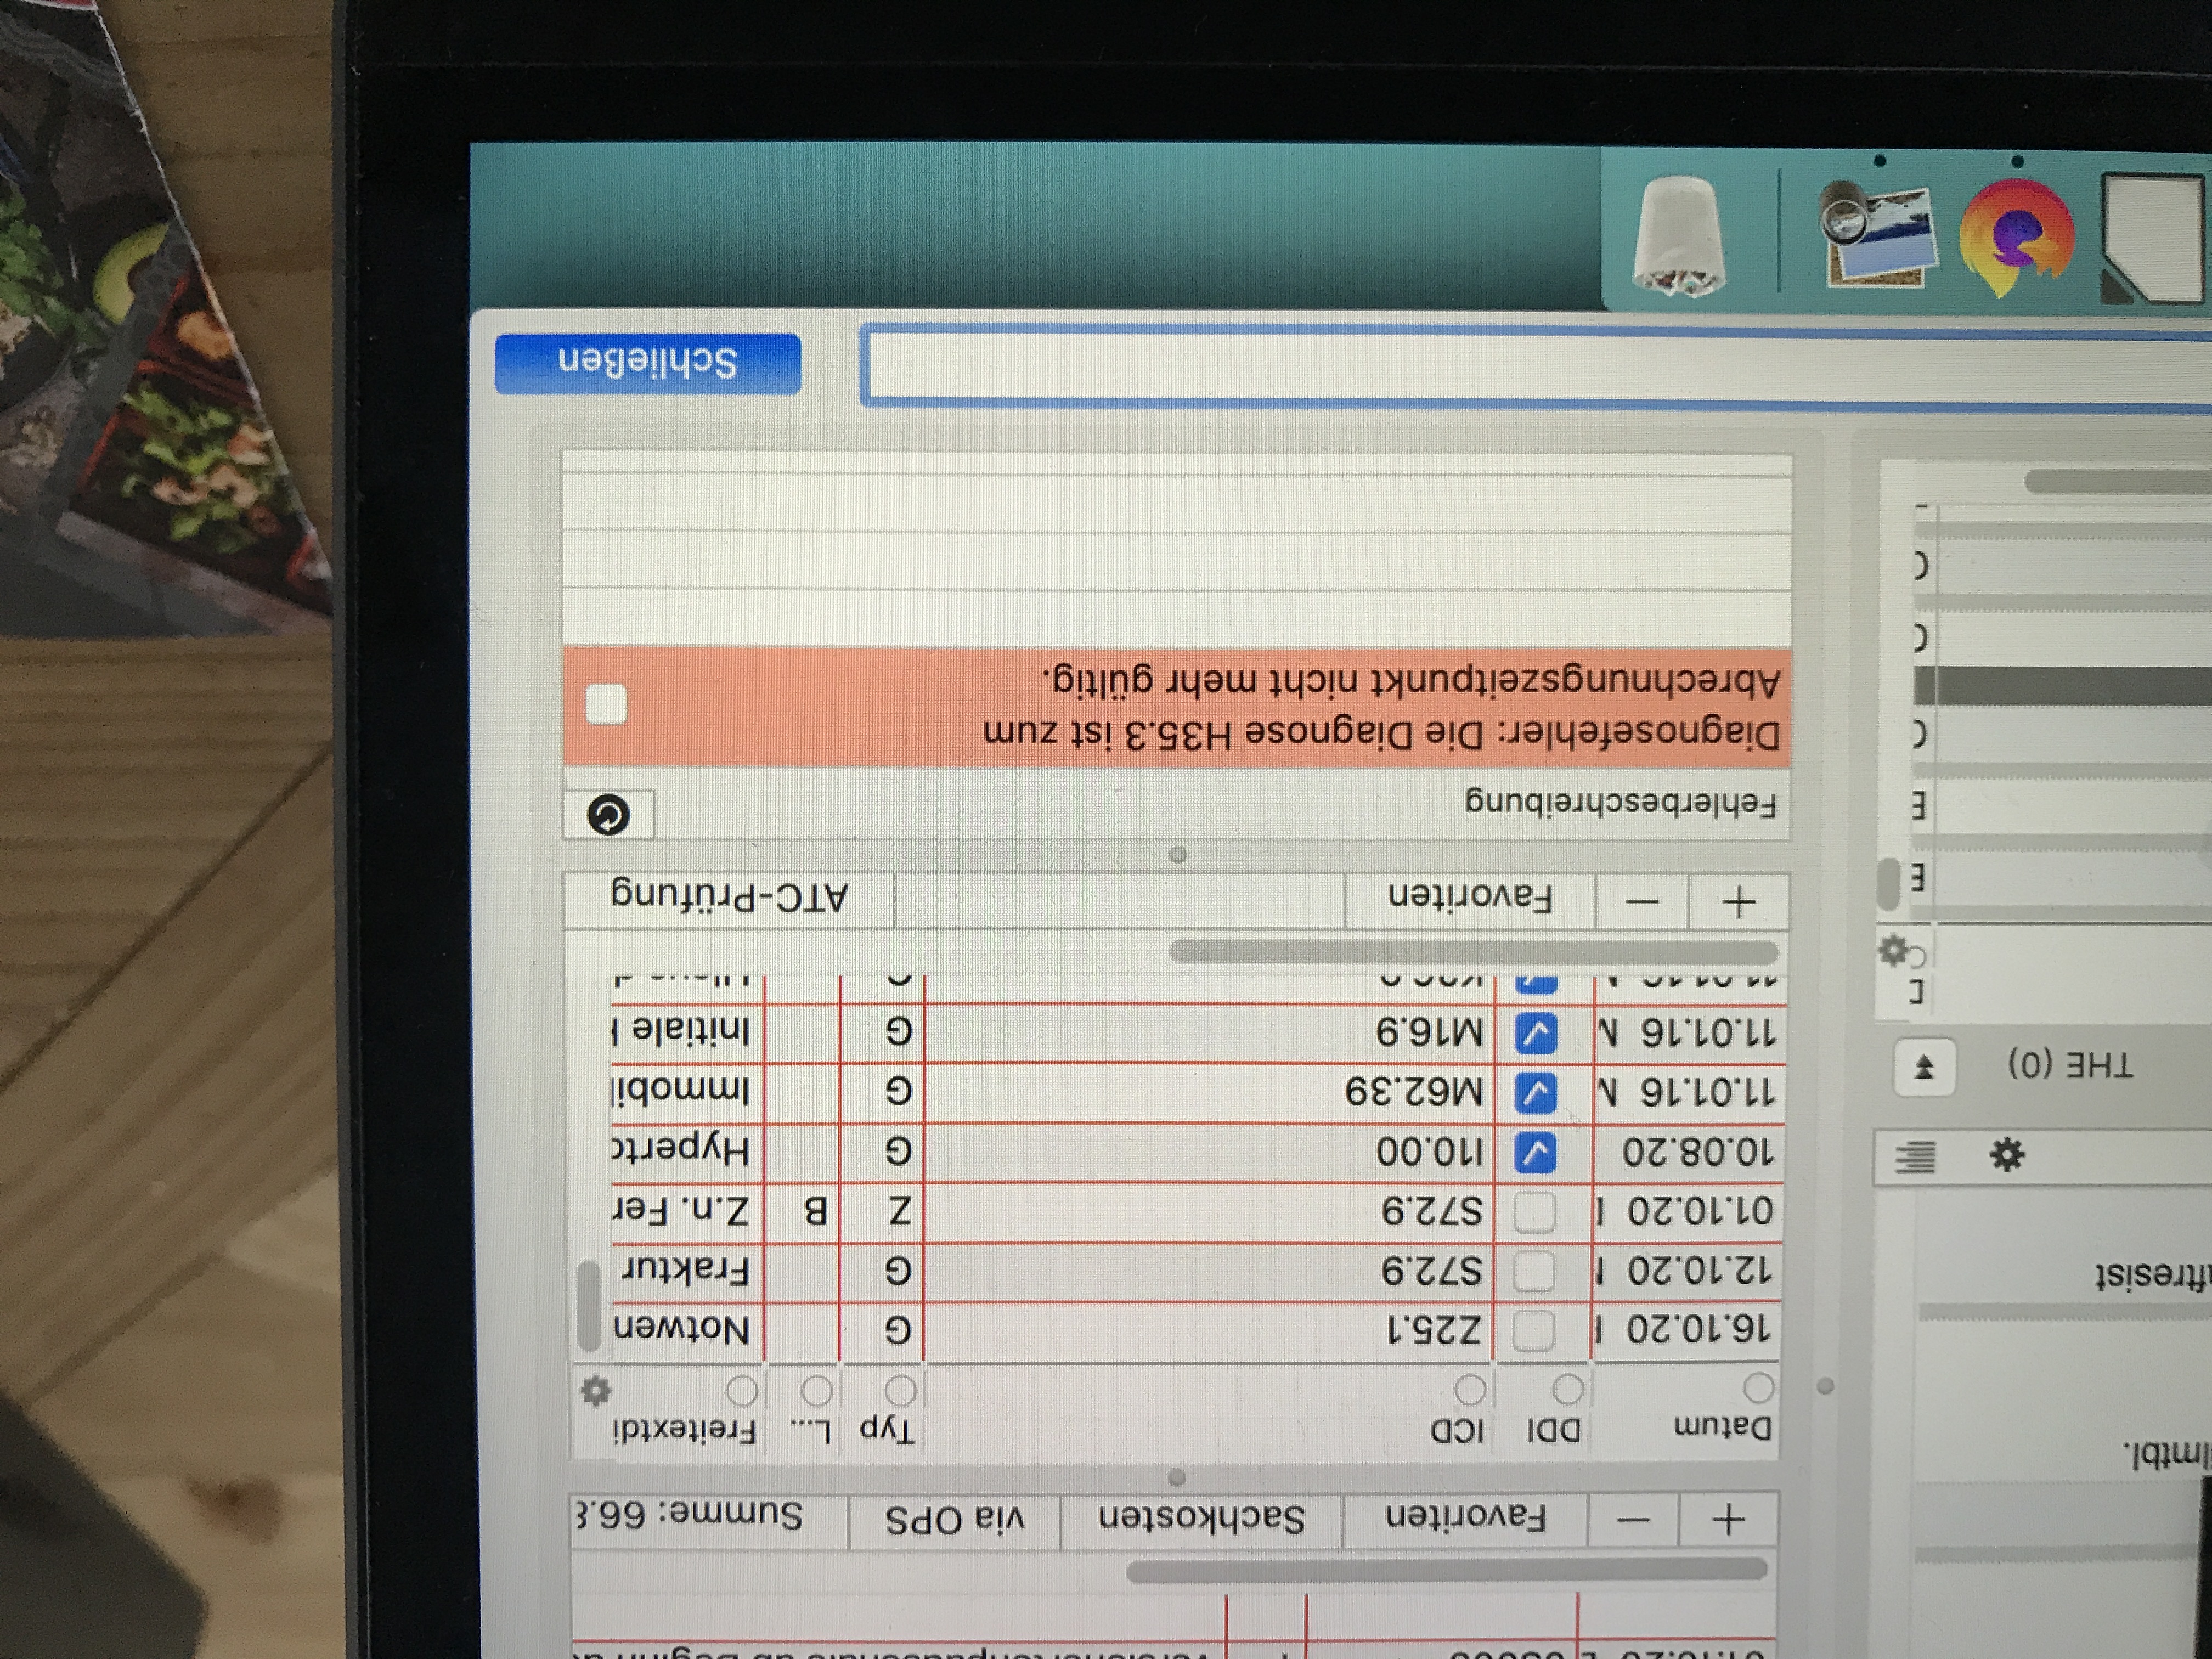The image size is (2212, 1659).
Task: Click the Freitextdi column header
Action: click(685, 1430)
